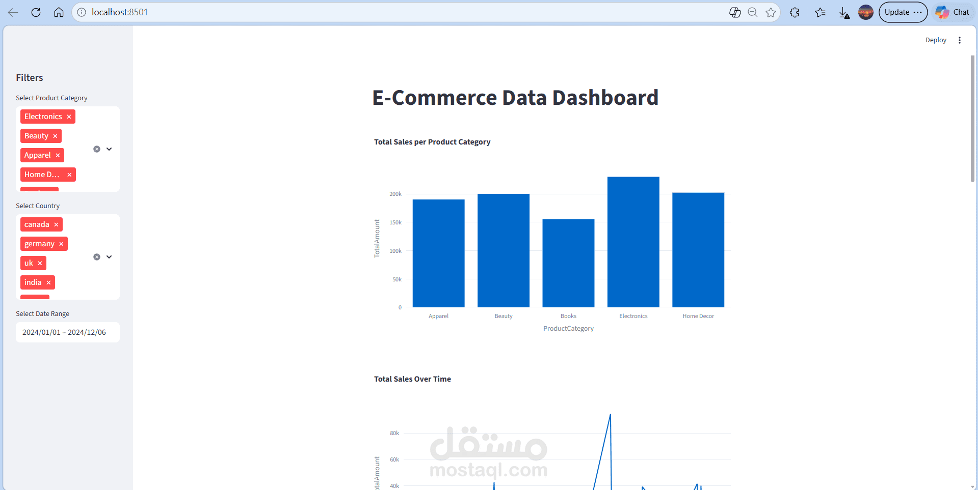The width and height of the screenshot is (978, 490).
Task: Click the browser profile avatar
Action: pos(866,12)
